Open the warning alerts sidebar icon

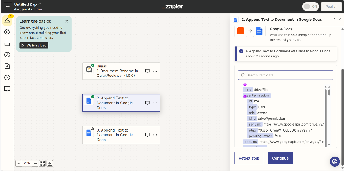[x=7, y=20]
